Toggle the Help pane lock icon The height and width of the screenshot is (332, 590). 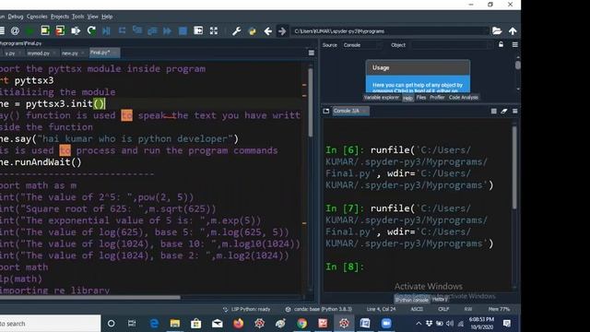point(501,45)
